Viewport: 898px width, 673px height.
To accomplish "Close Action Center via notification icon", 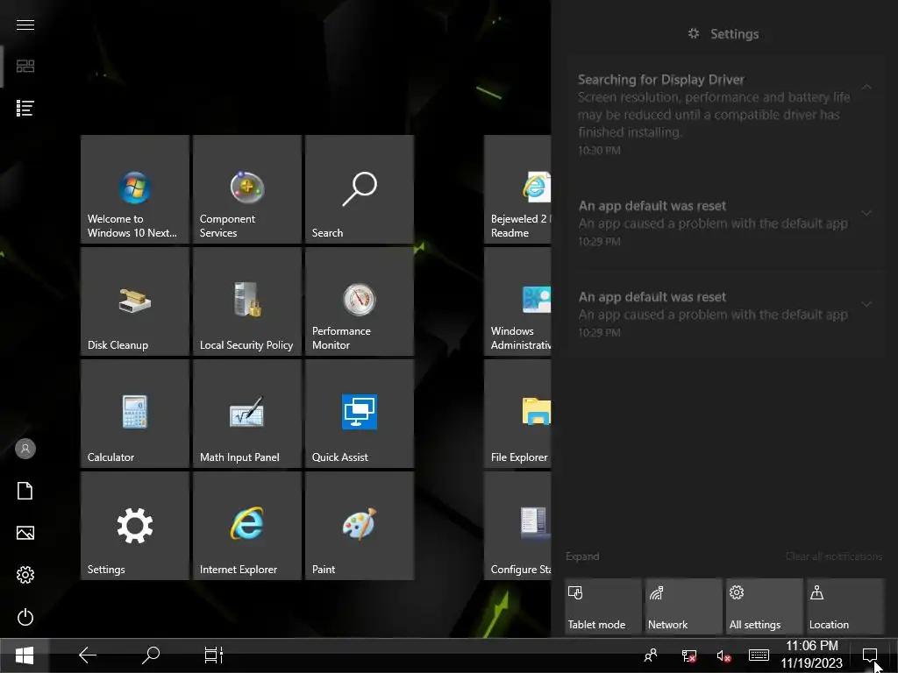I will click(870, 655).
